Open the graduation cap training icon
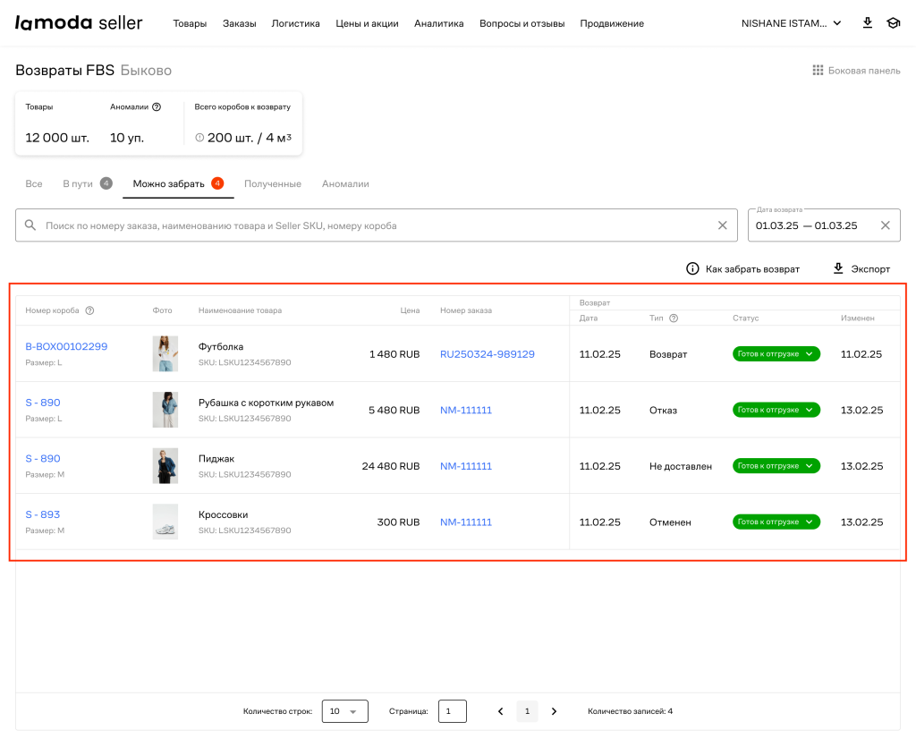 tap(893, 23)
